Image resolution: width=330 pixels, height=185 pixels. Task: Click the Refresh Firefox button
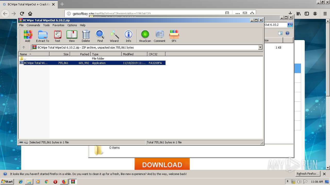click(308, 174)
